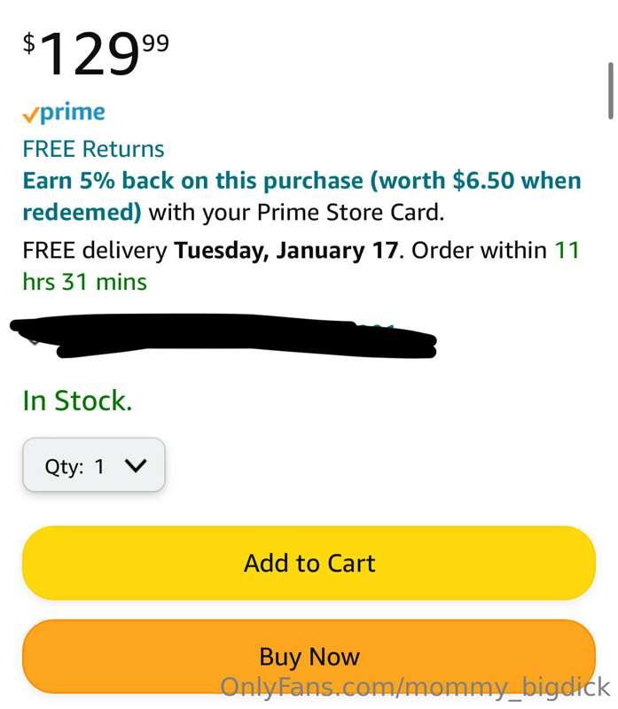Click the chevron arrow in Qty selector
Viewport: 618px width, 709px height.
(135, 466)
